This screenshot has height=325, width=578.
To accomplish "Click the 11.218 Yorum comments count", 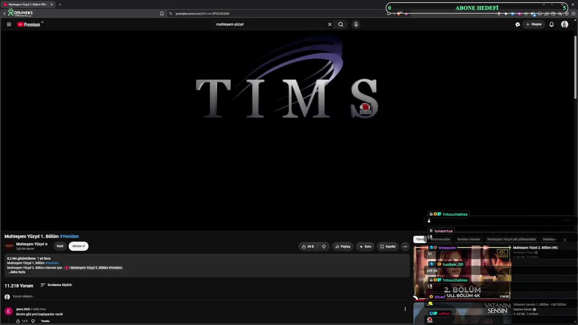I will 19,286.
